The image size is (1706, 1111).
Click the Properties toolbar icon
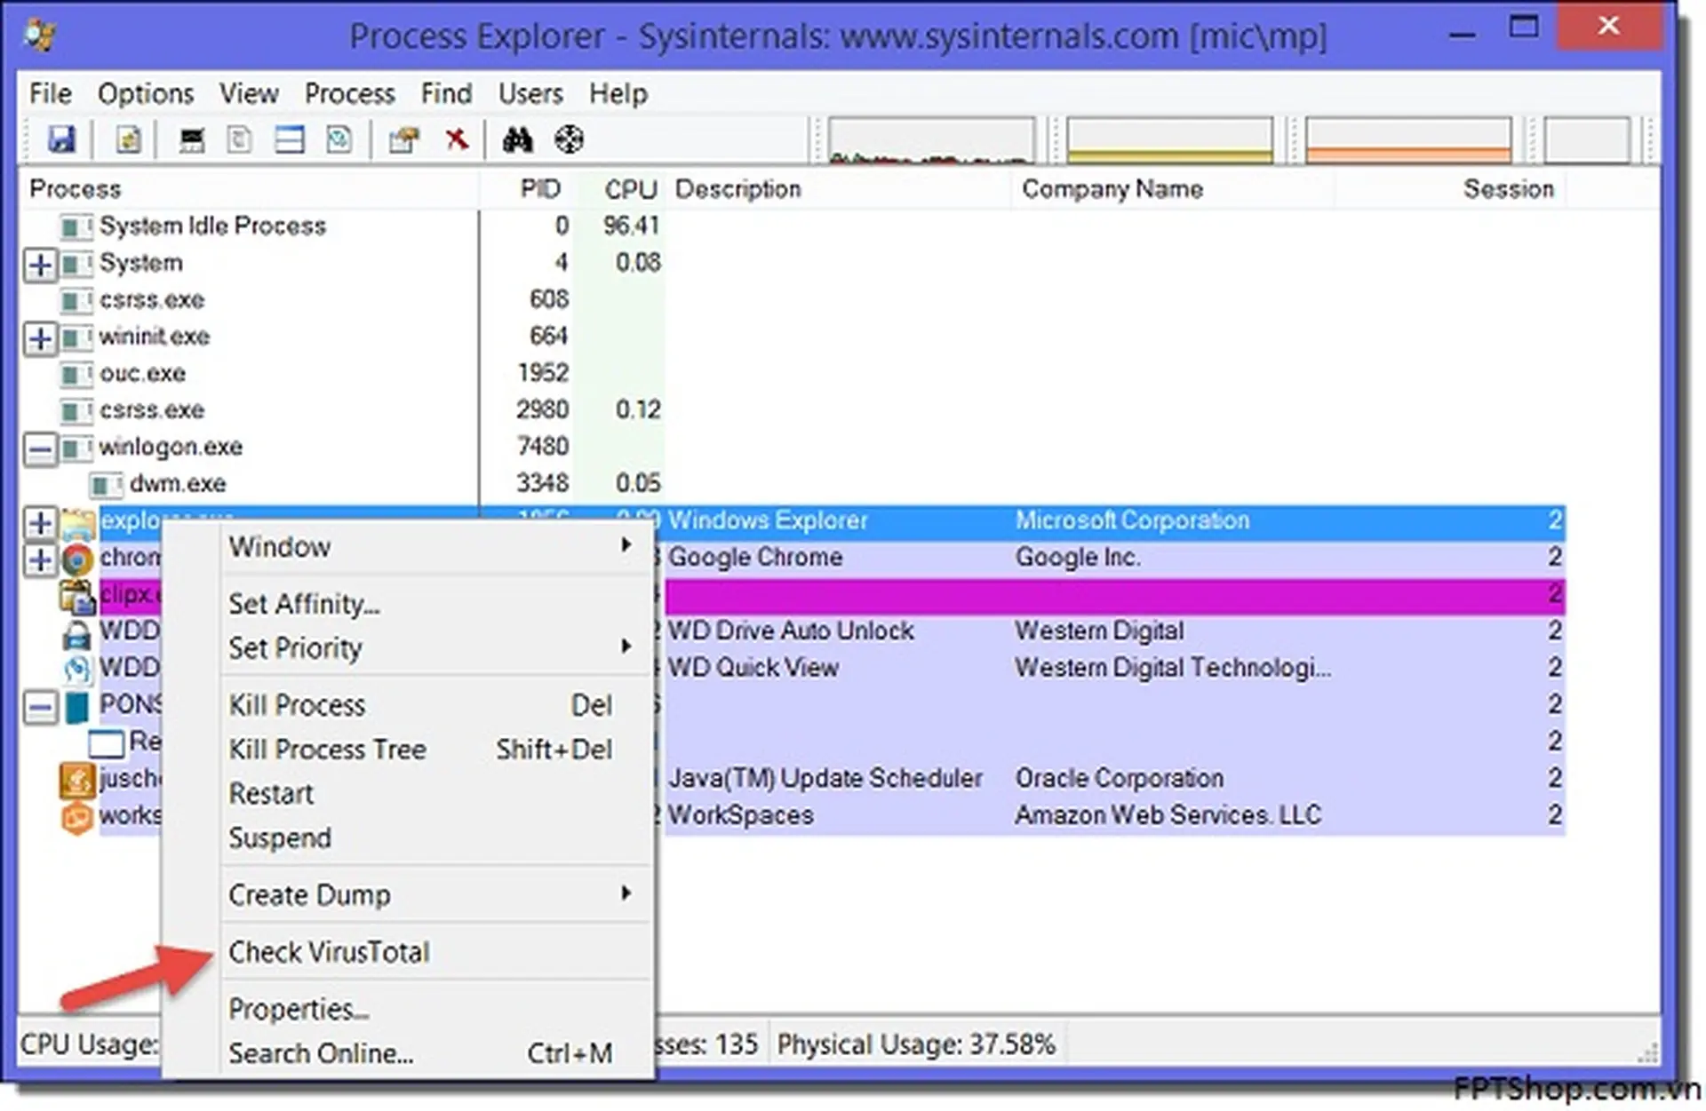(x=403, y=139)
